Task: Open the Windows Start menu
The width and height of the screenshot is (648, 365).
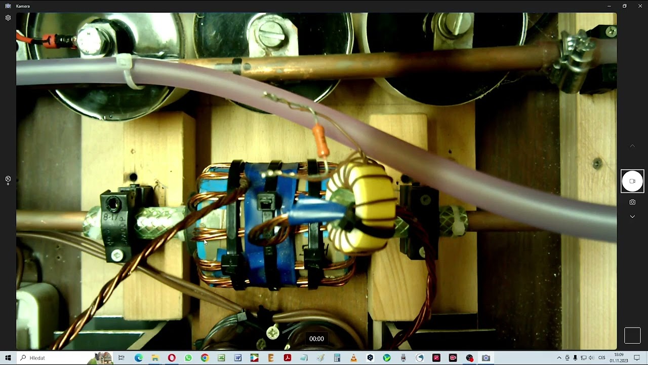Action: click(x=8, y=358)
